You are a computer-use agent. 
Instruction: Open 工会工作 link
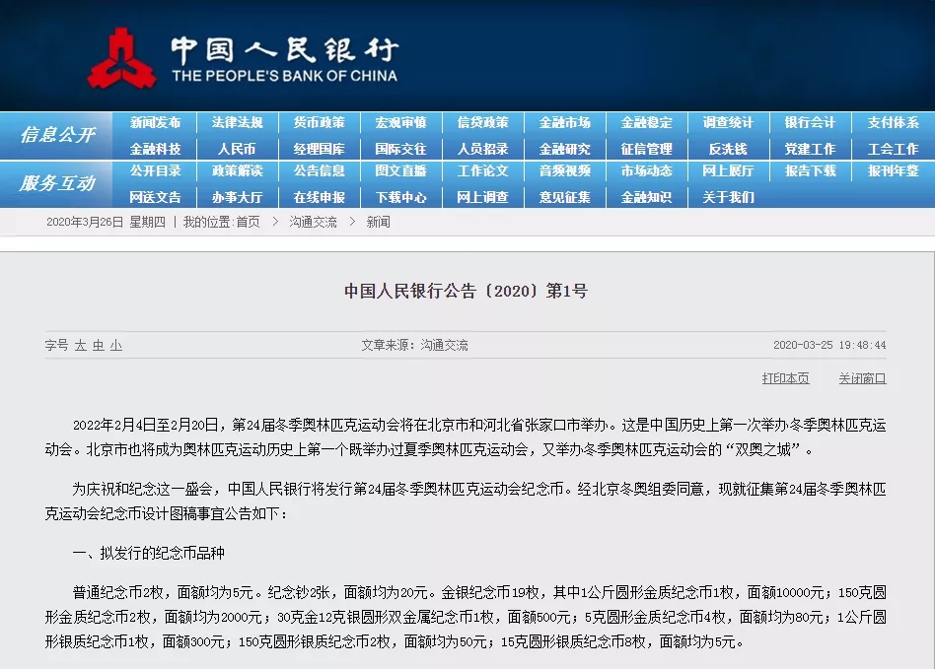tap(893, 149)
